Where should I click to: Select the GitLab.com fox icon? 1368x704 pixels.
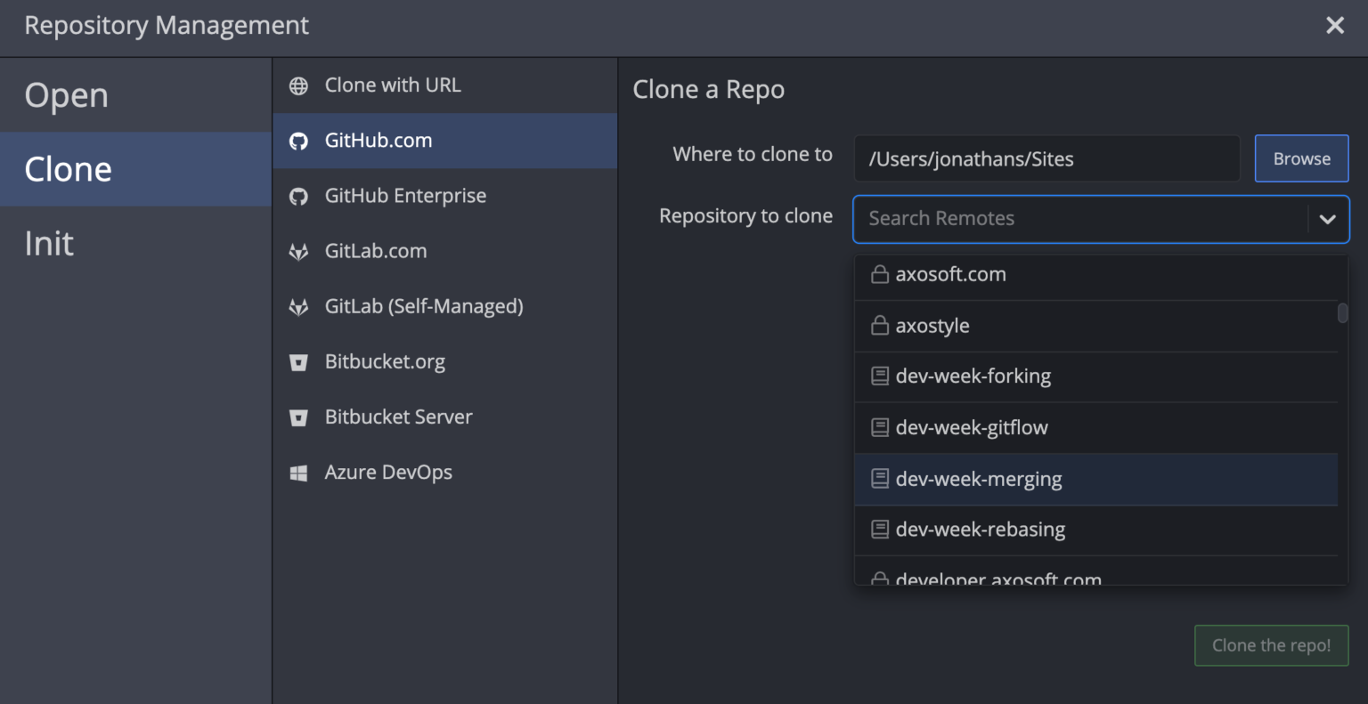pyautogui.click(x=297, y=250)
